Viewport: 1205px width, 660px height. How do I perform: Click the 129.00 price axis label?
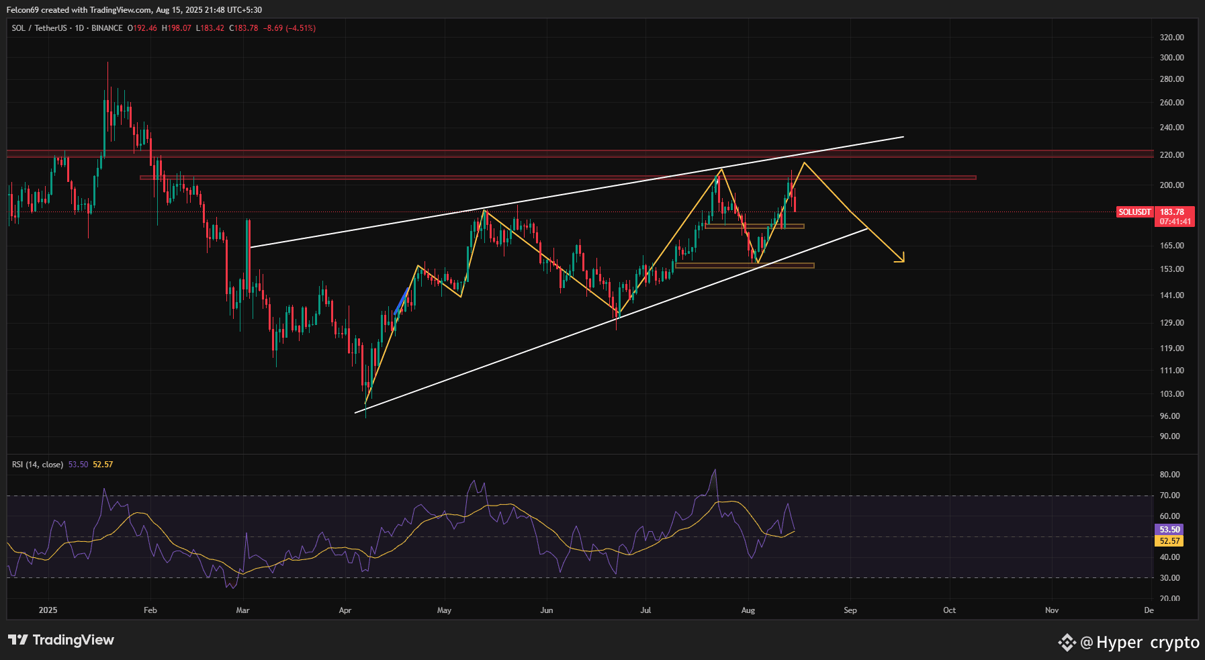point(1172,323)
